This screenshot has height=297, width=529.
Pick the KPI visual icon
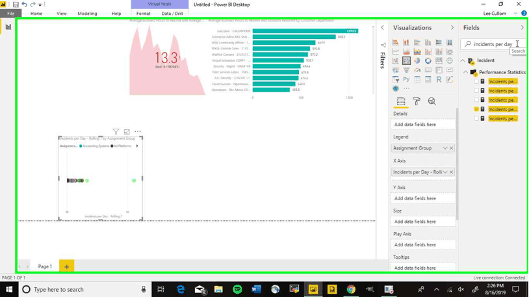pos(449,70)
